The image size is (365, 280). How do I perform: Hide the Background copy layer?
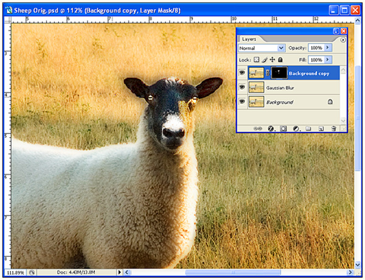pyautogui.click(x=242, y=73)
